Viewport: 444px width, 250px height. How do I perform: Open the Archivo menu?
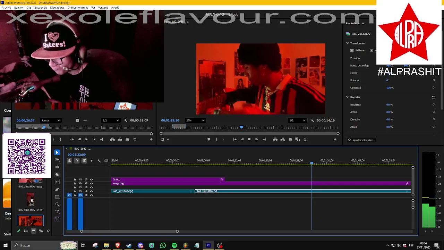[6, 8]
